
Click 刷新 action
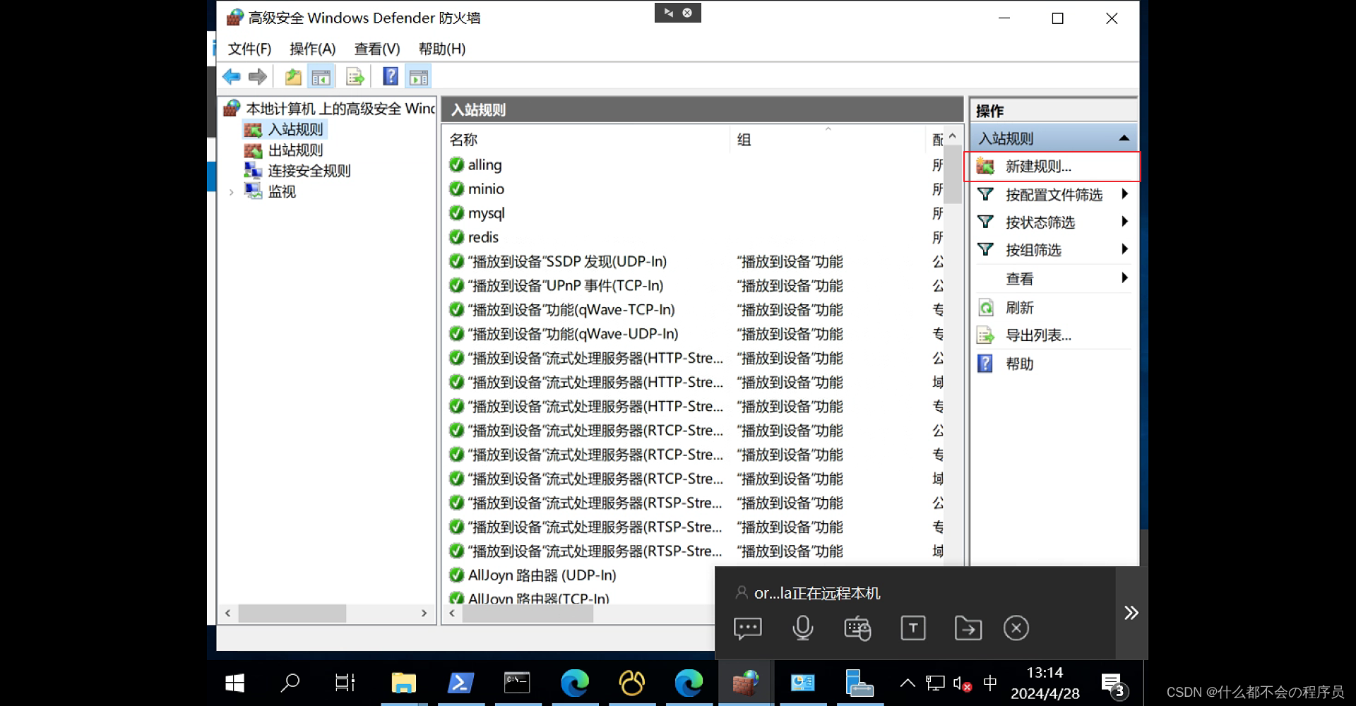(x=1019, y=308)
